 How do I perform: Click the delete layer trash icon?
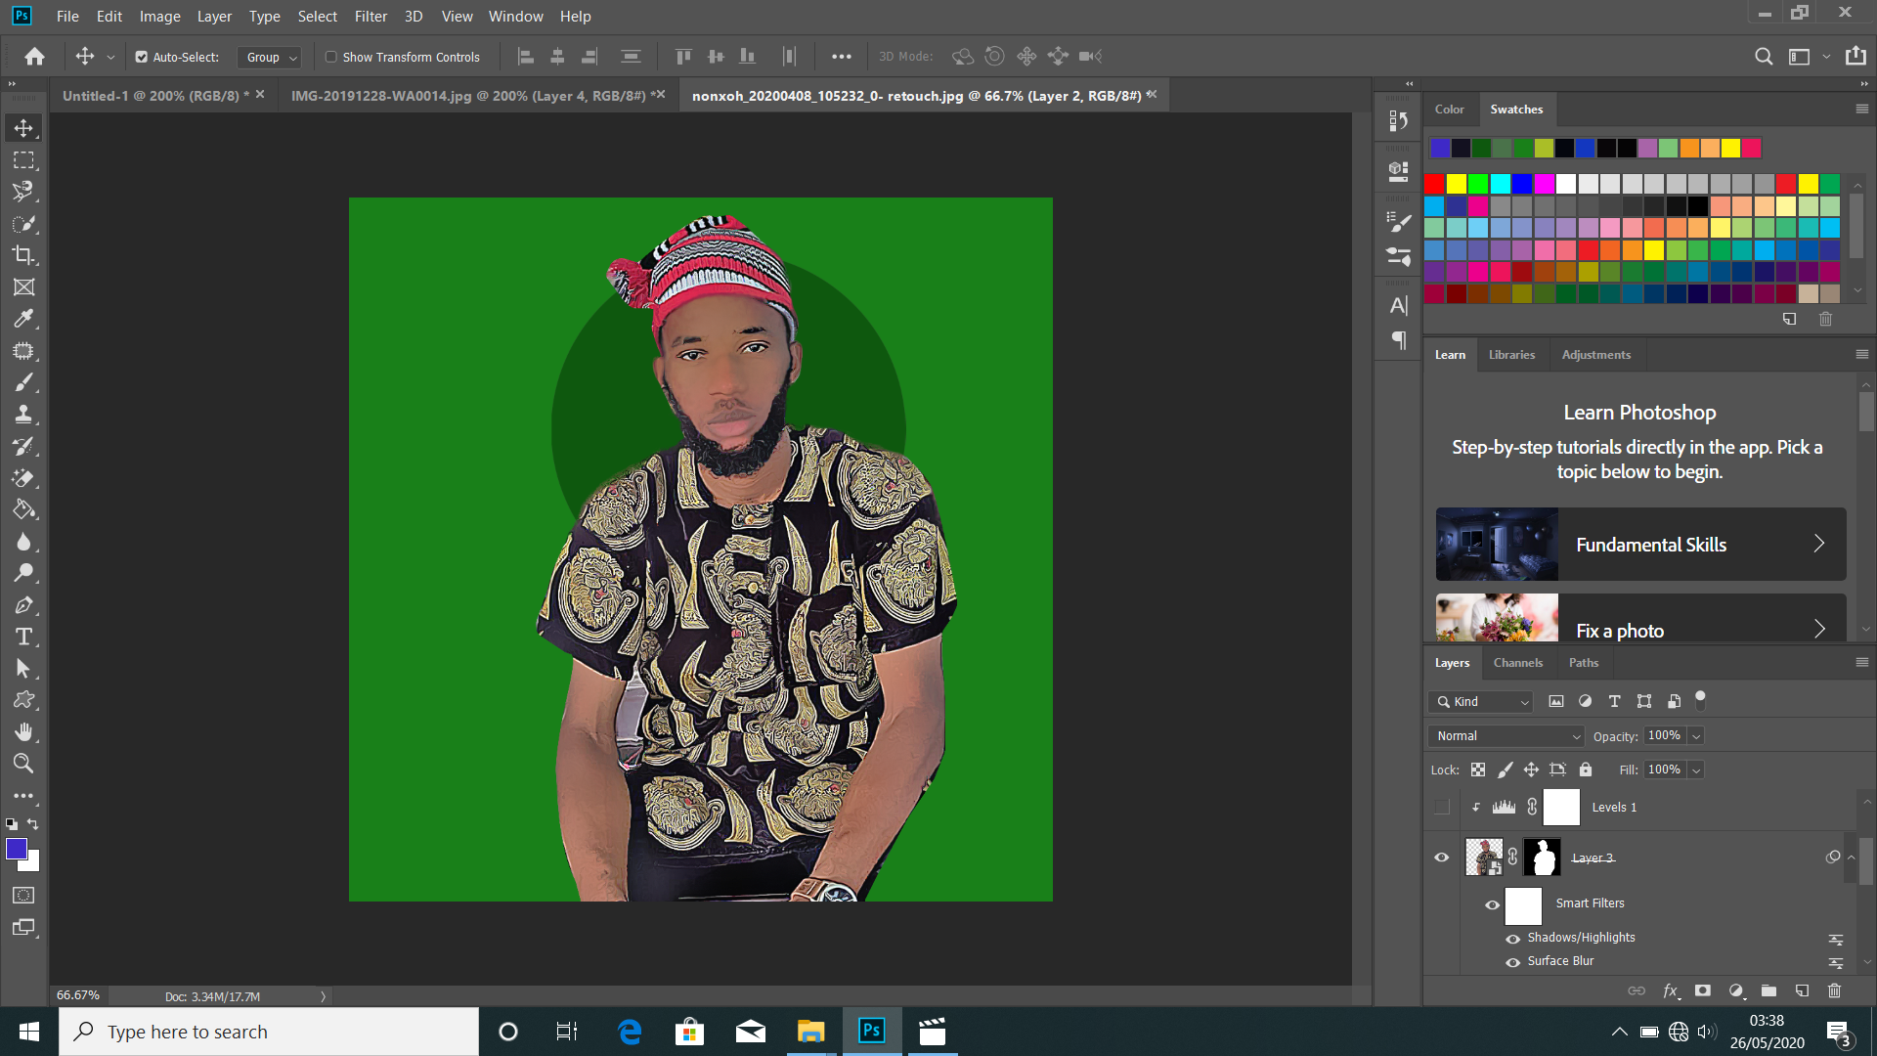click(x=1834, y=990)
